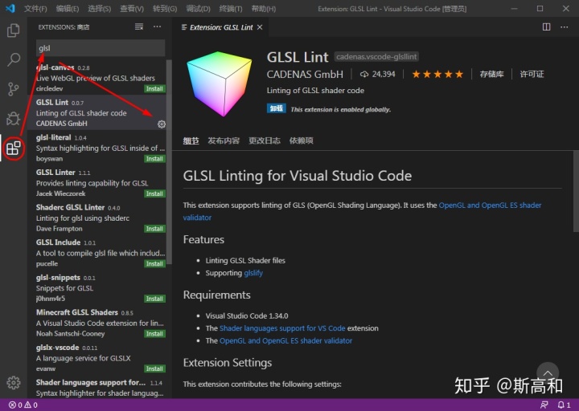
Task: Open the 终端(T) menu
Action: tap(231, 9)
